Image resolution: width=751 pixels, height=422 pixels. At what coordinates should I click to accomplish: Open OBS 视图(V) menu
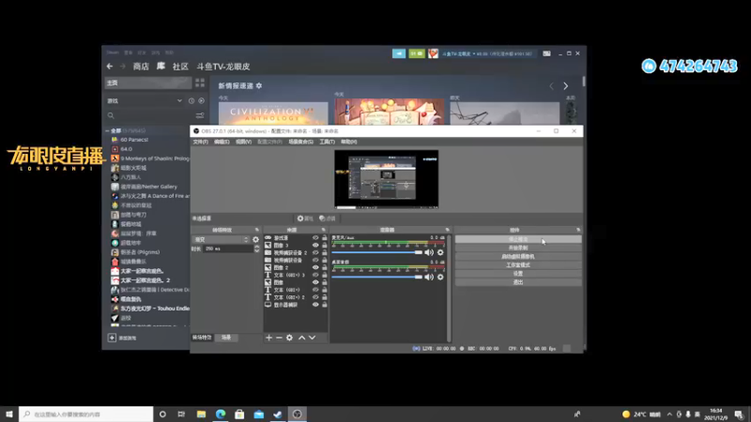[x=243, y=143]
